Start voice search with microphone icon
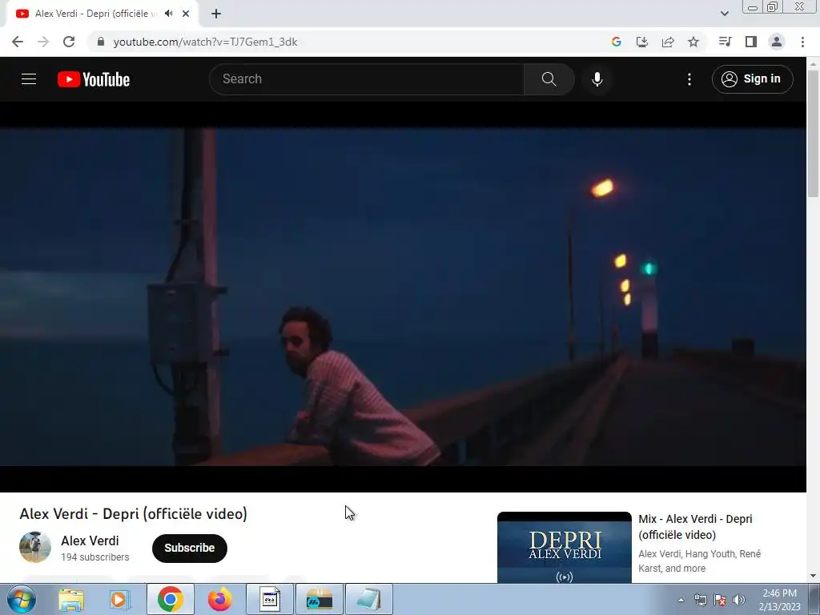This screenshot has width=820, height=615. click(597, 79)
